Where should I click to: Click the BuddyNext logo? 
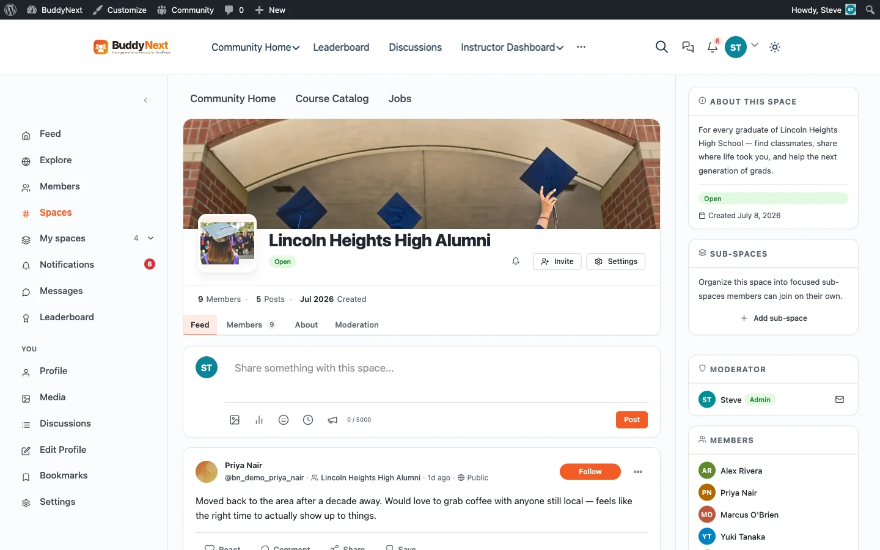(131, 47)
